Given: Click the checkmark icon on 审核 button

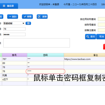Looking at the screenshot, I should click(25, 17).
